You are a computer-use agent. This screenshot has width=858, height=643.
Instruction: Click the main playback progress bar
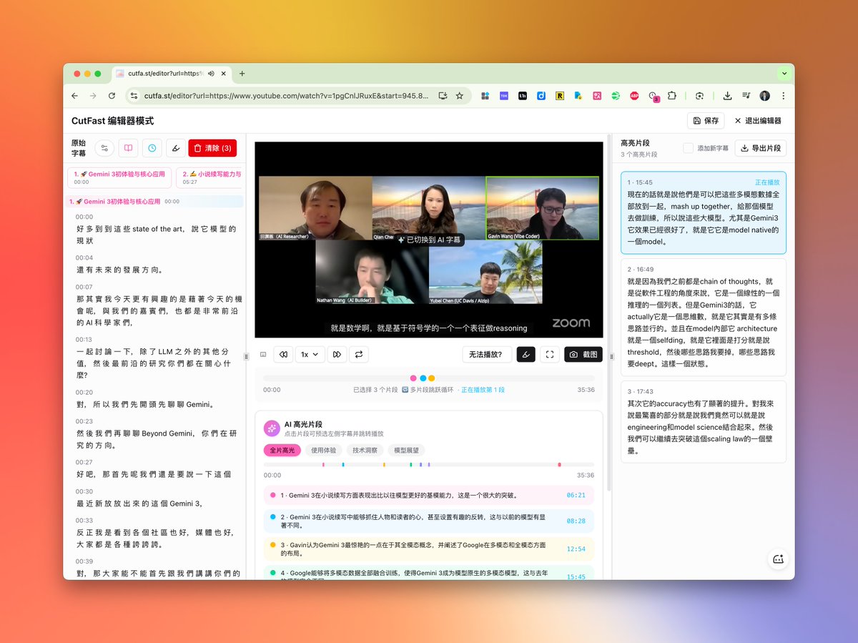tap(428, 378)
